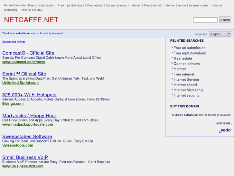
Task: Open sidebar Cannon printers search
Action: [x=187, y=64]
